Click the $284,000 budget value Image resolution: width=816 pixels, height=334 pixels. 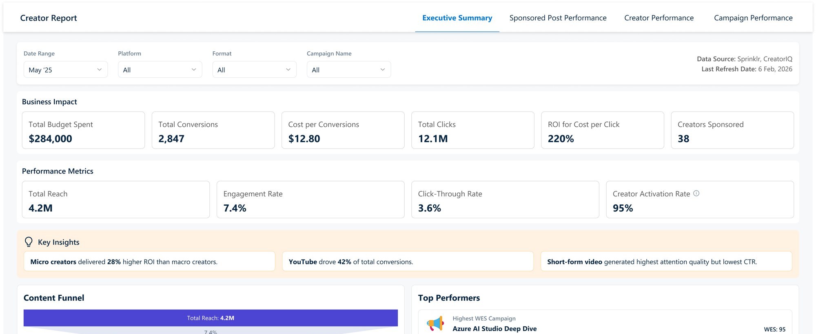(50, 139)
